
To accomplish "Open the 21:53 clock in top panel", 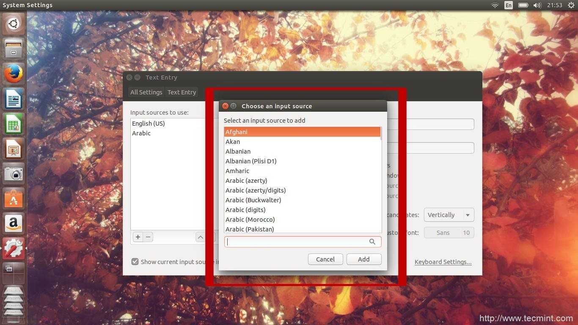I will [x=554, y=5].
